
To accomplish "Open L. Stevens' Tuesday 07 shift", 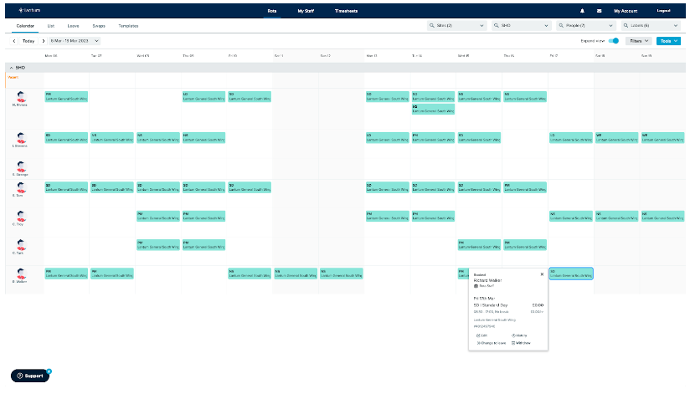I will (112, 137).
